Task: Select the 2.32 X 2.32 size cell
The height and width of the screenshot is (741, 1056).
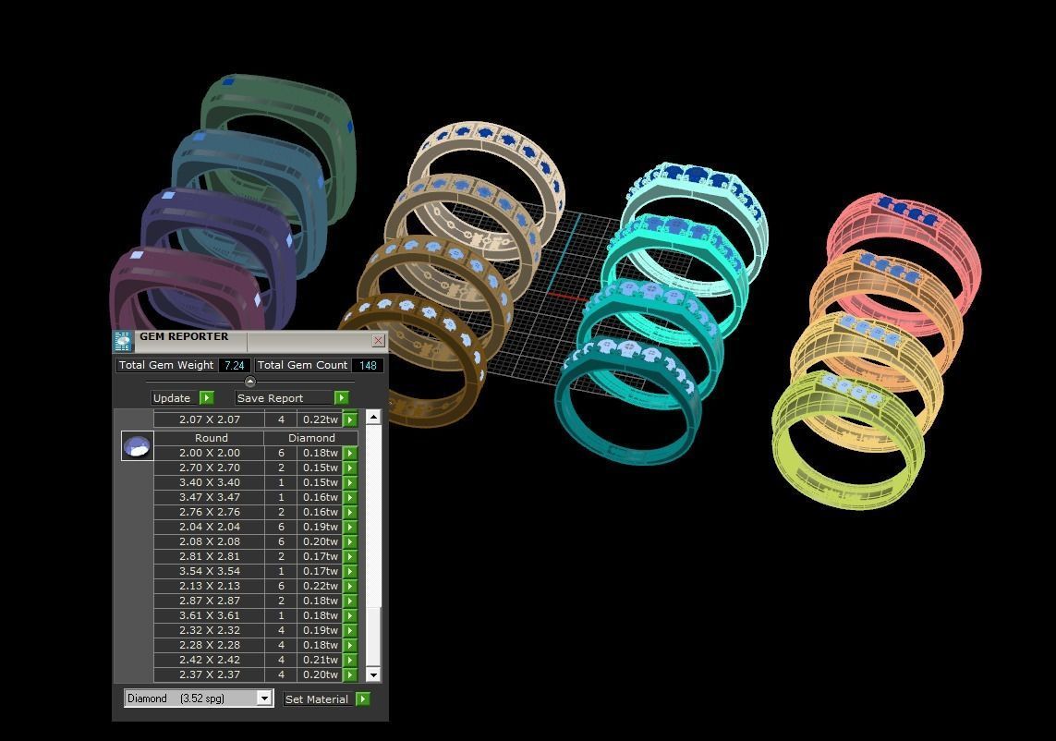Action: 209,631
